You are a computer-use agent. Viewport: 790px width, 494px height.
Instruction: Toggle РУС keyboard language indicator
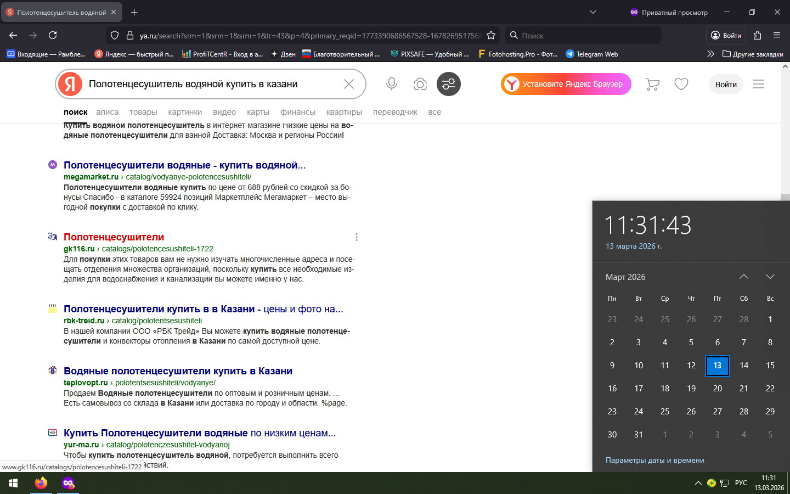point(741,483)
